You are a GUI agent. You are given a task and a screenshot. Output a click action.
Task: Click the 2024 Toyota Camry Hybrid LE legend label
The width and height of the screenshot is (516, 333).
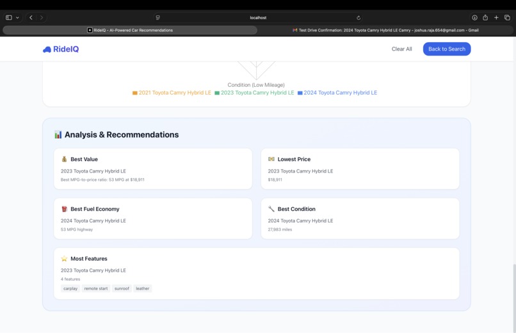(341, 93)
